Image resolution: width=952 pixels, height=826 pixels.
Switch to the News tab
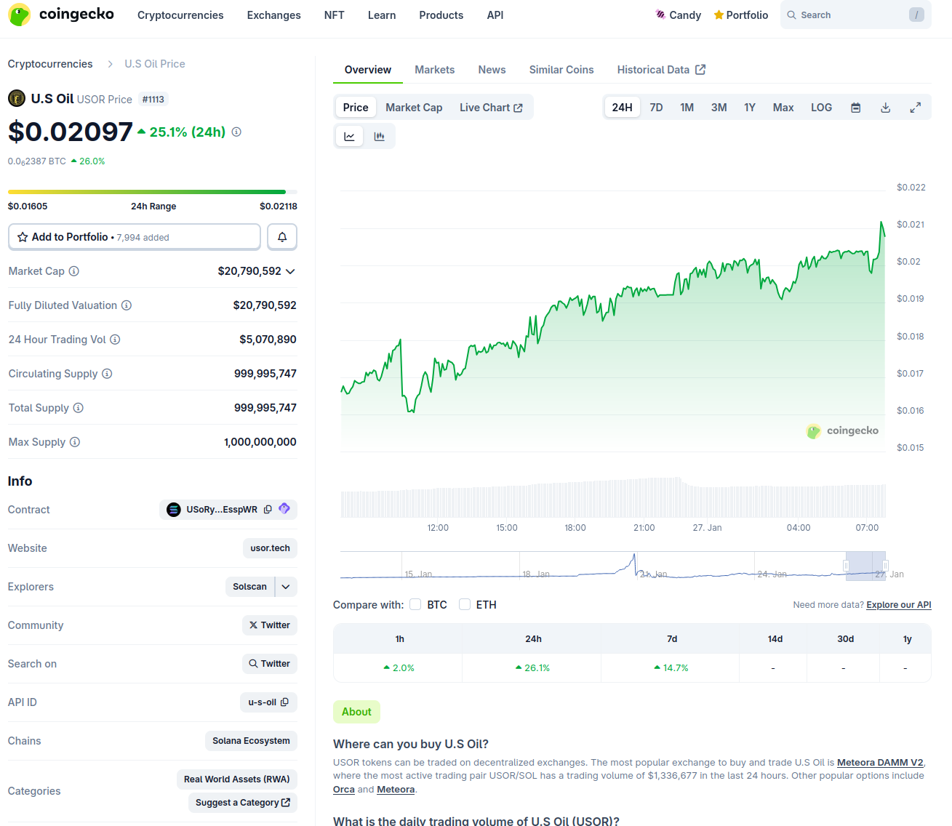(492, 70)
